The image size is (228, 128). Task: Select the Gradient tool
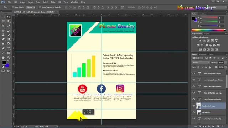pyautogui.click(x=9, y=39)
